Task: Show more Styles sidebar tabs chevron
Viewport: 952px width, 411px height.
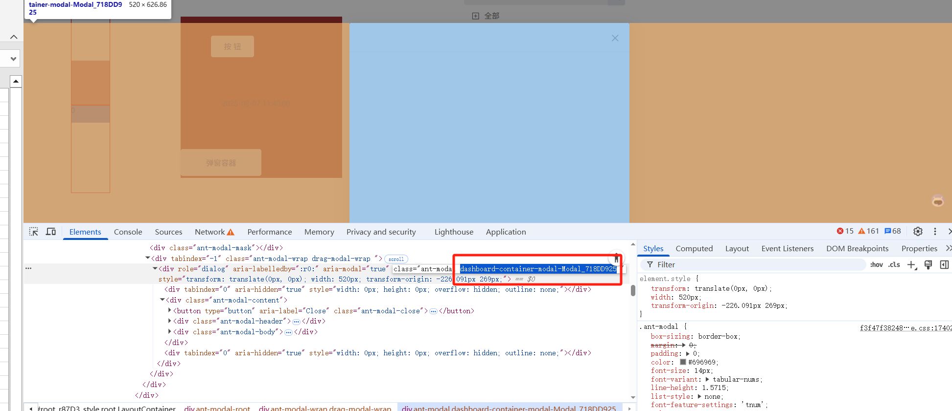Action: point(948,248)
